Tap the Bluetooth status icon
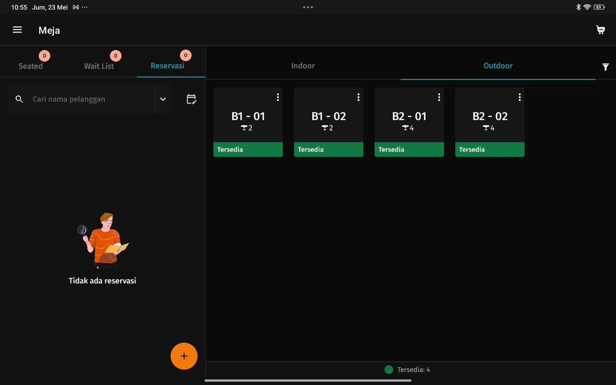The width and height of the screenshot is (616, 385). (578, 7)
